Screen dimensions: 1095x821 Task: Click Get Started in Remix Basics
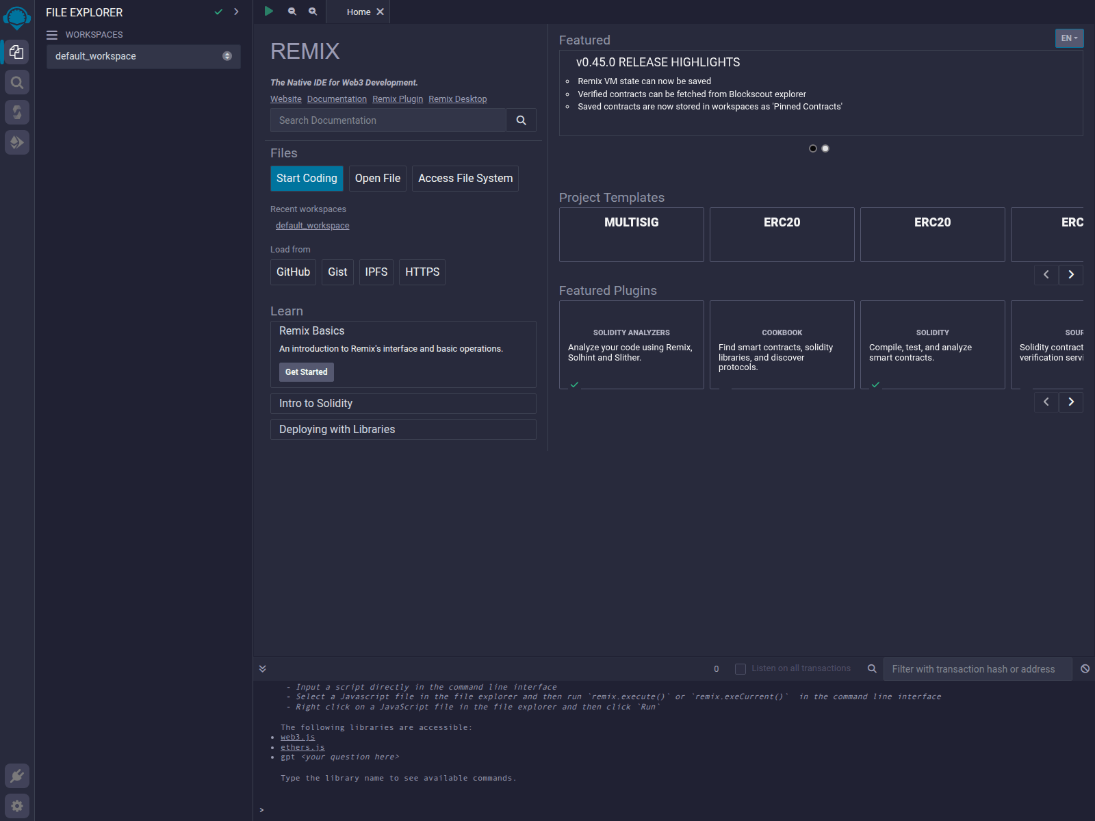point(307,372)
